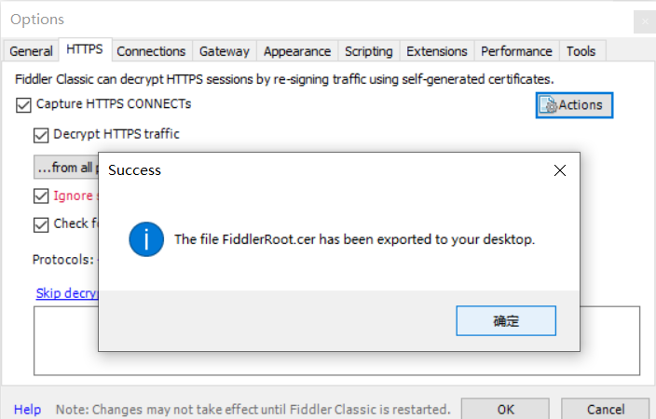Open the Tools tab
656x419 pixels.
pyautogui.click(x=581, y=51)
